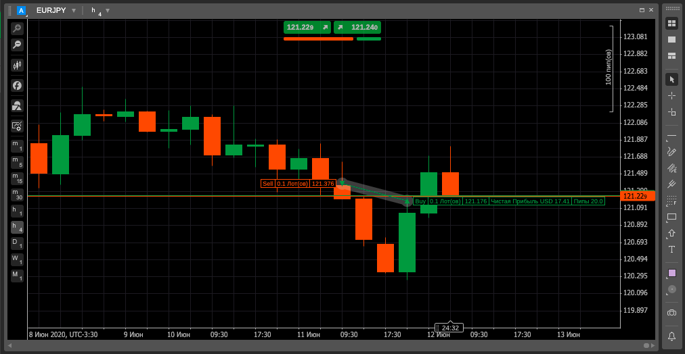
Task: Select split chart layout mode
Action: click(672, 56)
